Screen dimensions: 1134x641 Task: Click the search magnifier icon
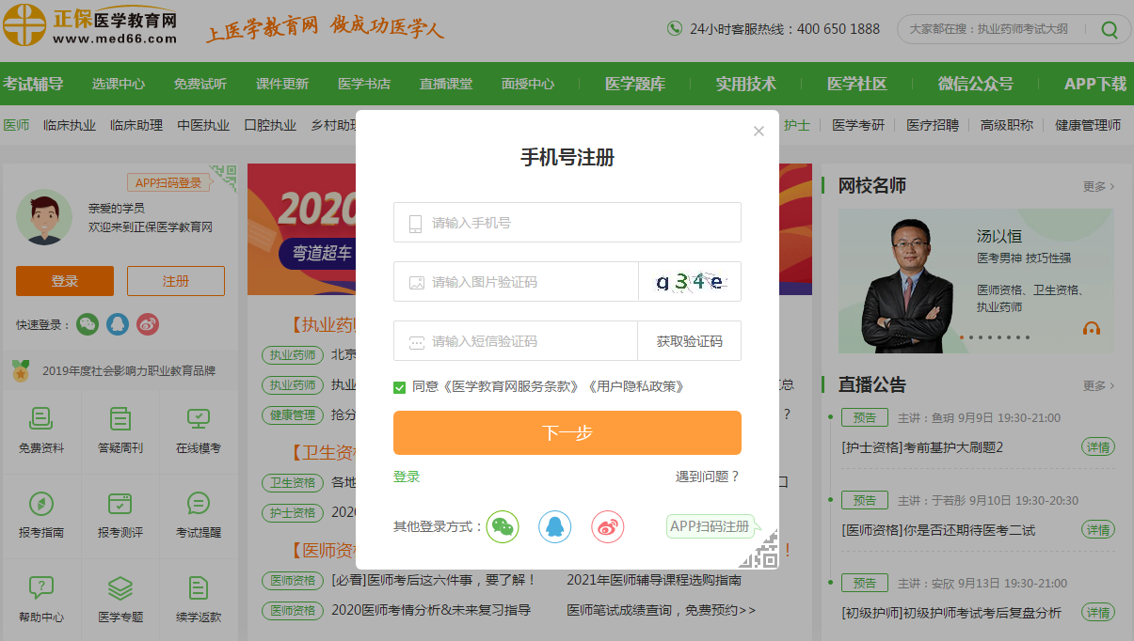[x=1110, y=30]
